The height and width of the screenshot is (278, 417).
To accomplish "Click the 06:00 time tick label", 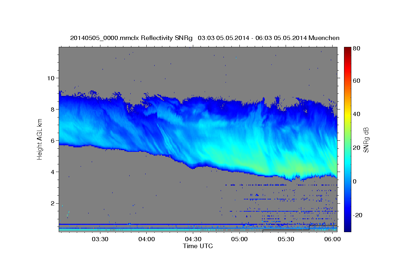I will click(x=333, y=239).
